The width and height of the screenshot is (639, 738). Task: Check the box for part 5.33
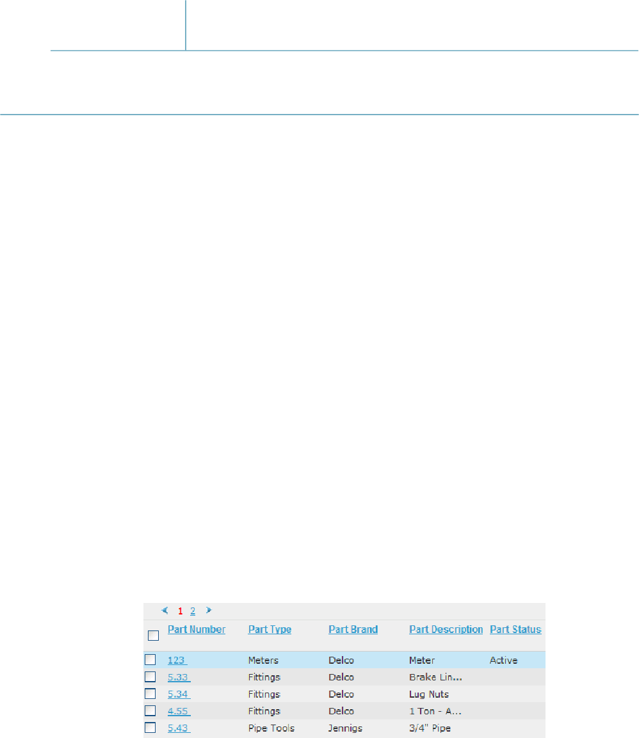coord(150,677)
